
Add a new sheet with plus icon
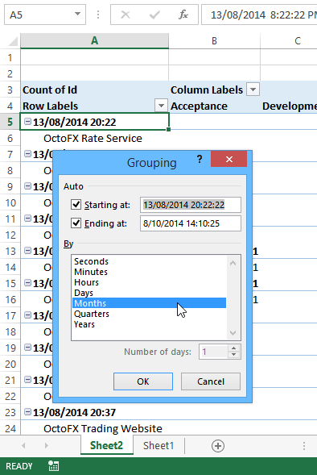coord(218,446)
